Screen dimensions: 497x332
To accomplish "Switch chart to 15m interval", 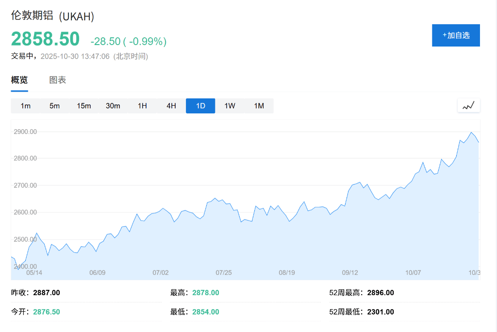I will 84,106.
